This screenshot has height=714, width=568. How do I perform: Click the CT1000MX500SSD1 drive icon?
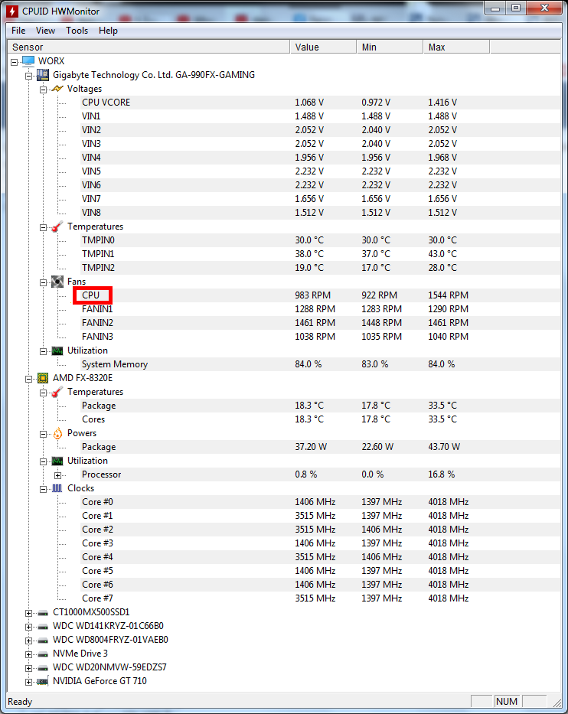point(43,612)
